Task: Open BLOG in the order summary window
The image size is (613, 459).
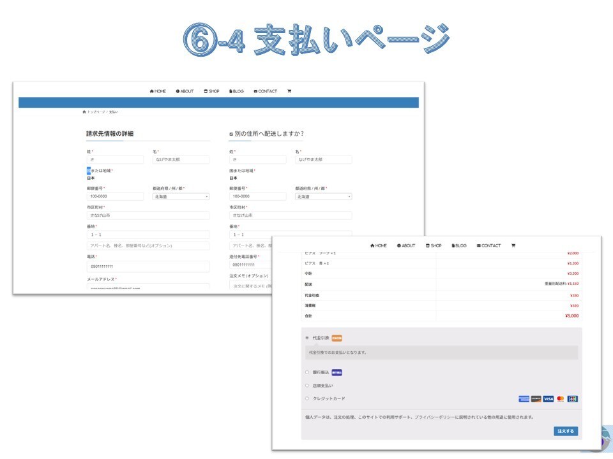Action: 459,246
